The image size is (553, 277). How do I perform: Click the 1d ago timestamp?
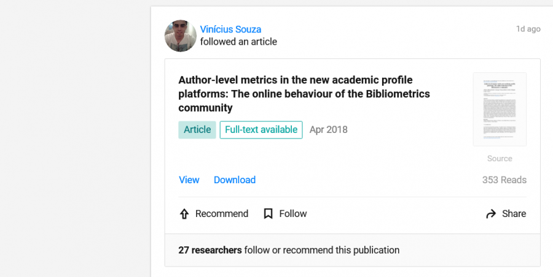point(528,29)
